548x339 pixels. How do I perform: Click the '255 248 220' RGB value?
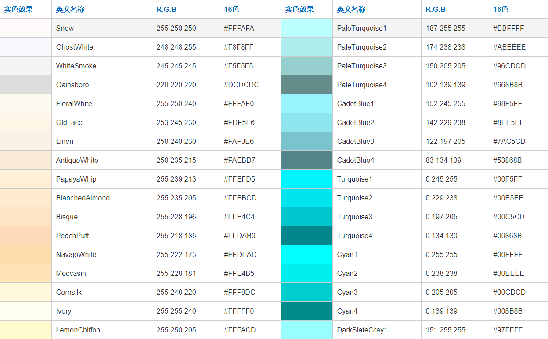(x=176, y=292)
